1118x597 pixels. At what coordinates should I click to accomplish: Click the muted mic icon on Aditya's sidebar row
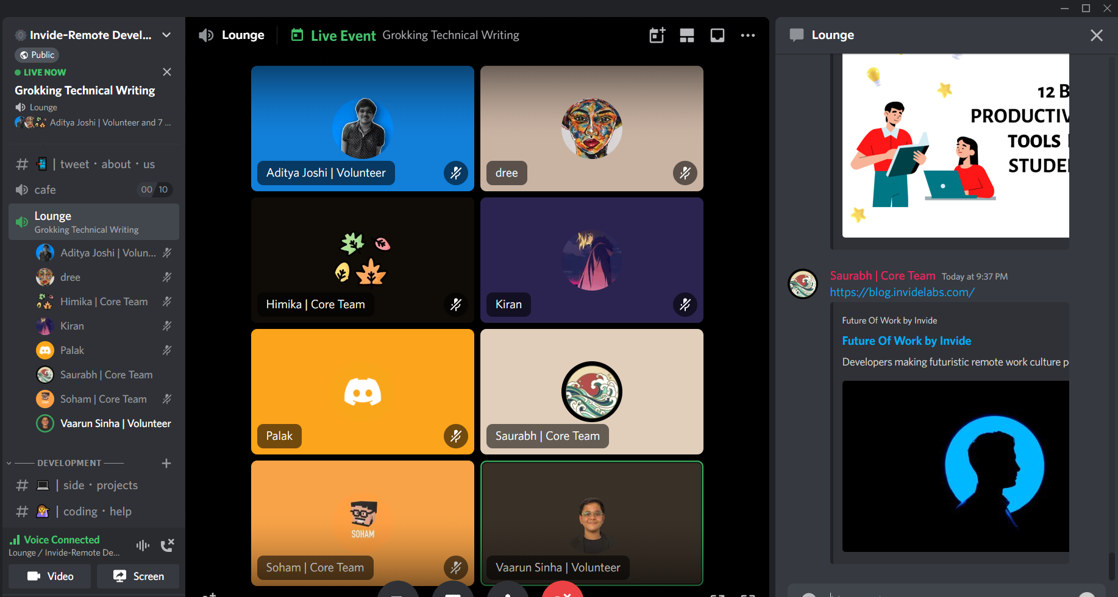tap(167, 253)
